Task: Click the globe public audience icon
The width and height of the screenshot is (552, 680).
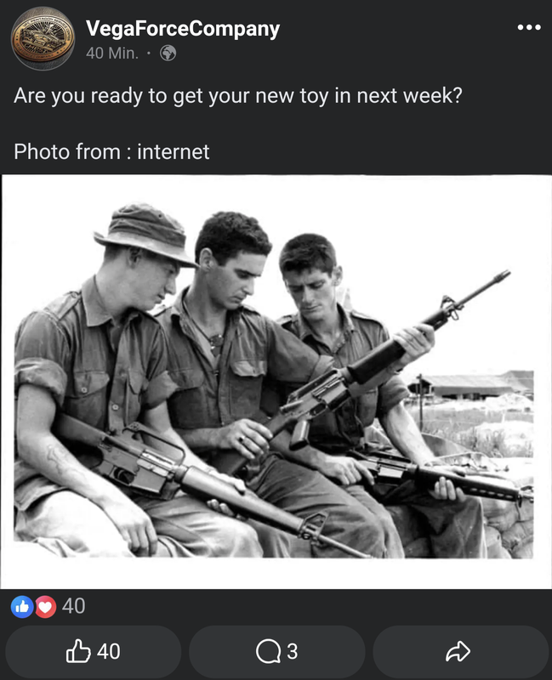Action: coord(168,54)
